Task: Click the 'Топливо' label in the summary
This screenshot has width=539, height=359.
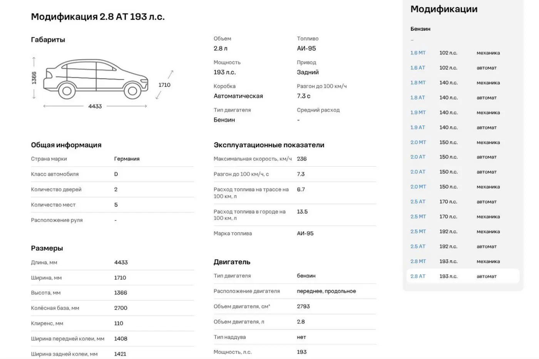Action: coord(308,38)
